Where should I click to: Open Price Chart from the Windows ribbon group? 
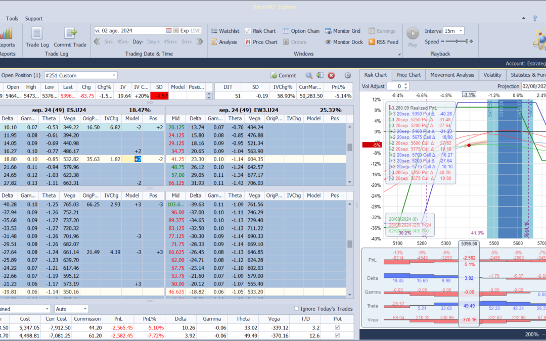tap(261, 42)
